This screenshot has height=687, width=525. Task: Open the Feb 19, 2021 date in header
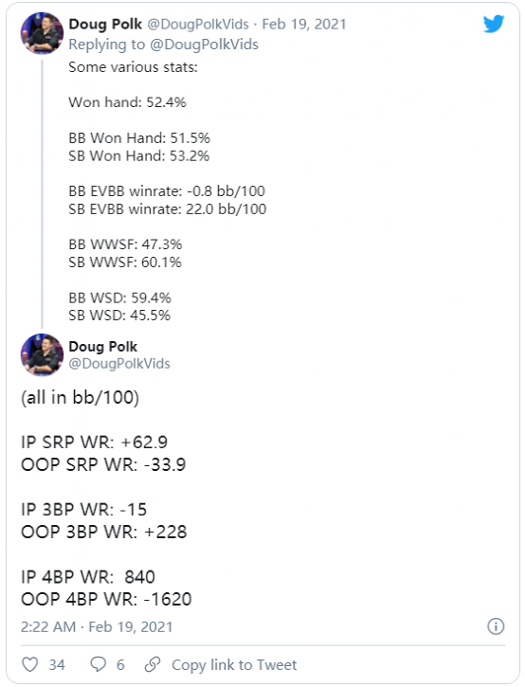[304, 24]
